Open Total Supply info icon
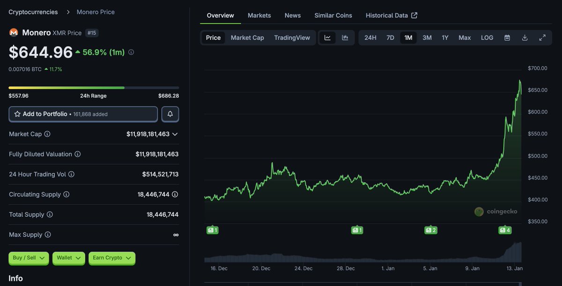 (x=50, y=214)
